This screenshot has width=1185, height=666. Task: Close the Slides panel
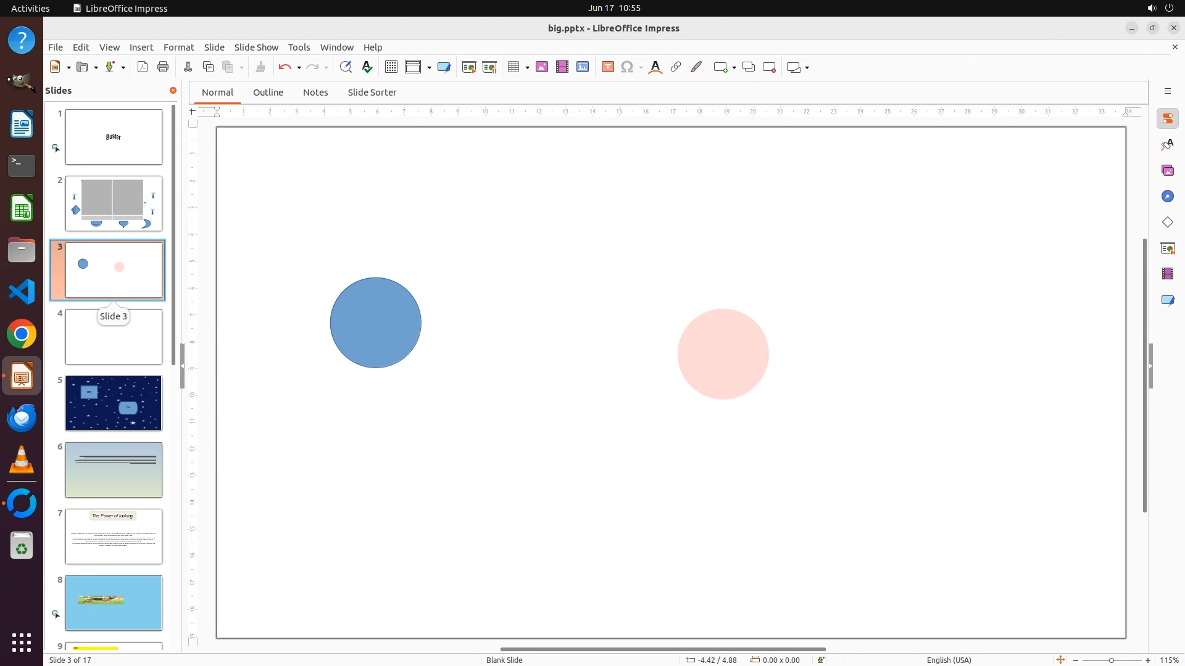[173, 91]
